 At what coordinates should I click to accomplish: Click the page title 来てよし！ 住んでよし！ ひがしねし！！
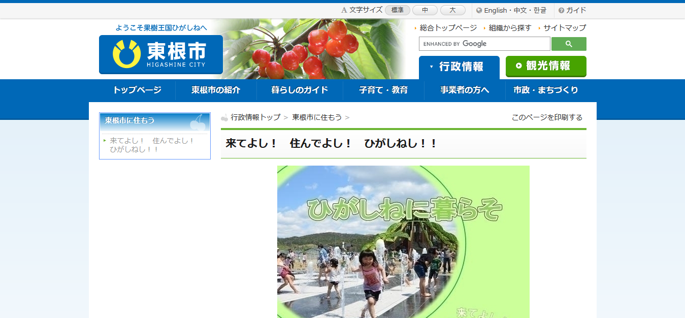point(331,144)
